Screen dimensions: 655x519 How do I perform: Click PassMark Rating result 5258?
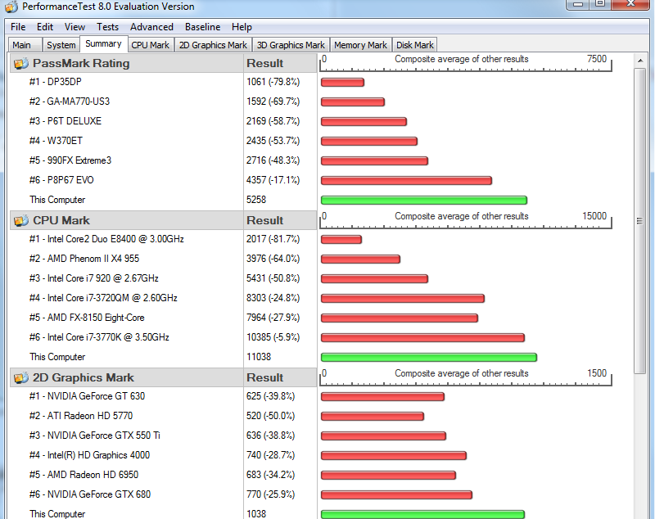(256, 200)
